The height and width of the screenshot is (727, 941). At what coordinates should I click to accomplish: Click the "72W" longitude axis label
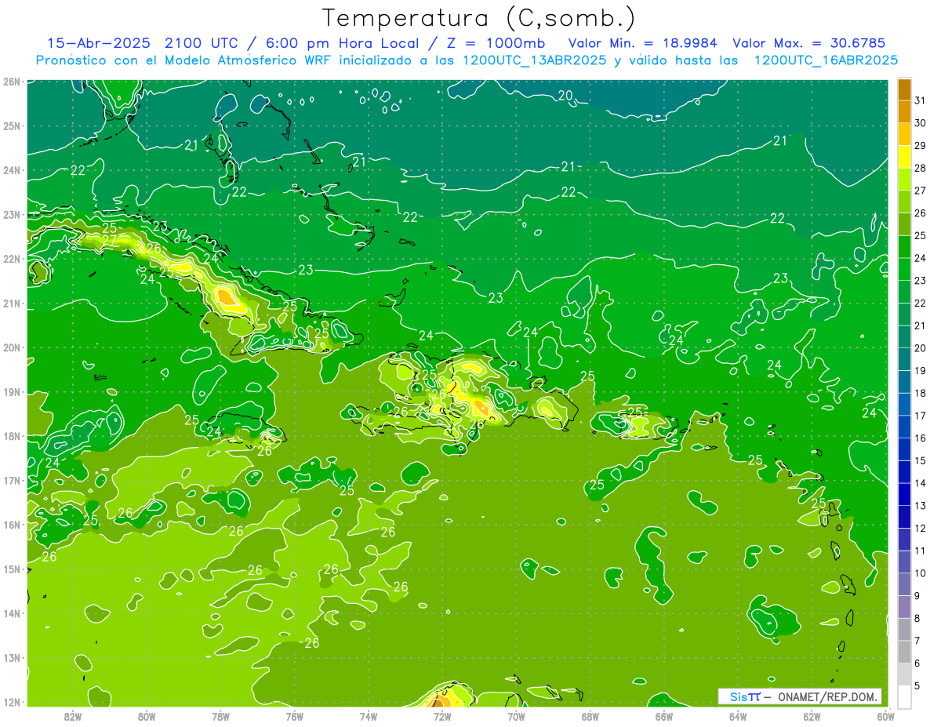pyautogui.click(x=442, y=716)
